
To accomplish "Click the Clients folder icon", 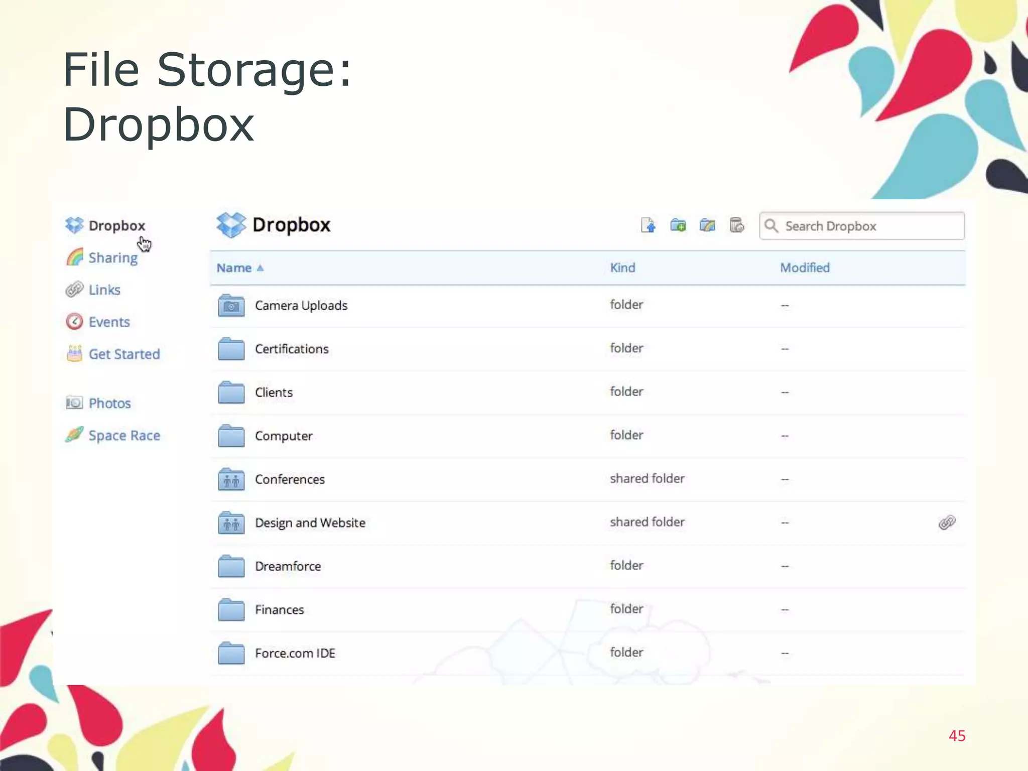I will pos(231,392).
